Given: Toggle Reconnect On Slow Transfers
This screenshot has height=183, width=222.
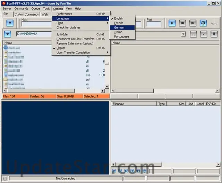Looking at the screenshot, I should pyautogui.click(x=81, y=39).
